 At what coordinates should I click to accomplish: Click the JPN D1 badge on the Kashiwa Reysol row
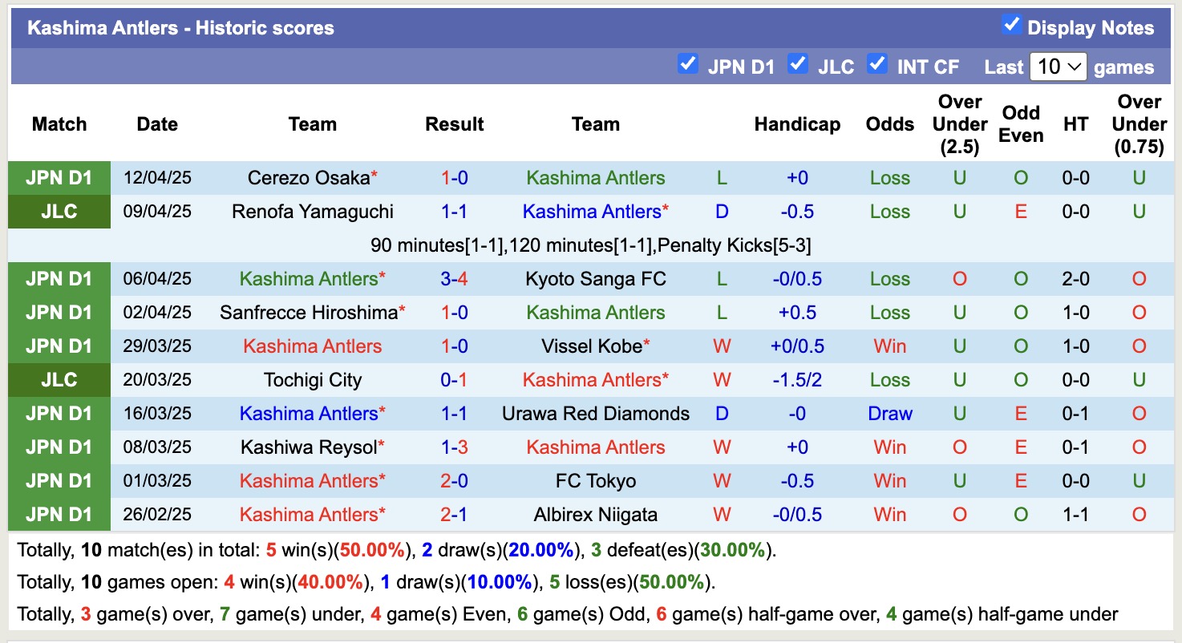point(59,447)
